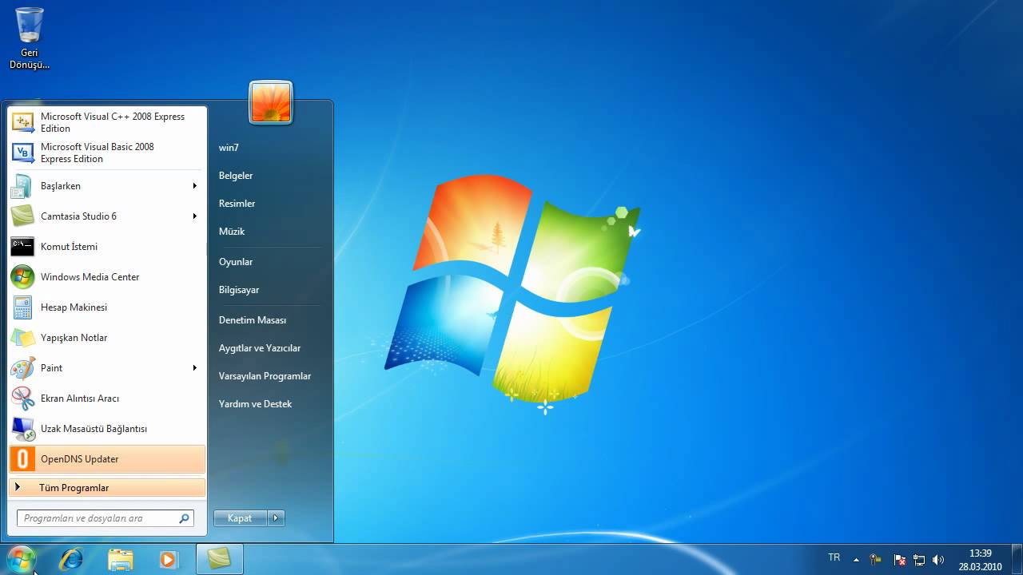1023x575 pixels.
Task: Expand the Başlarken submenu arrow
Action: (x=194, y=186)
